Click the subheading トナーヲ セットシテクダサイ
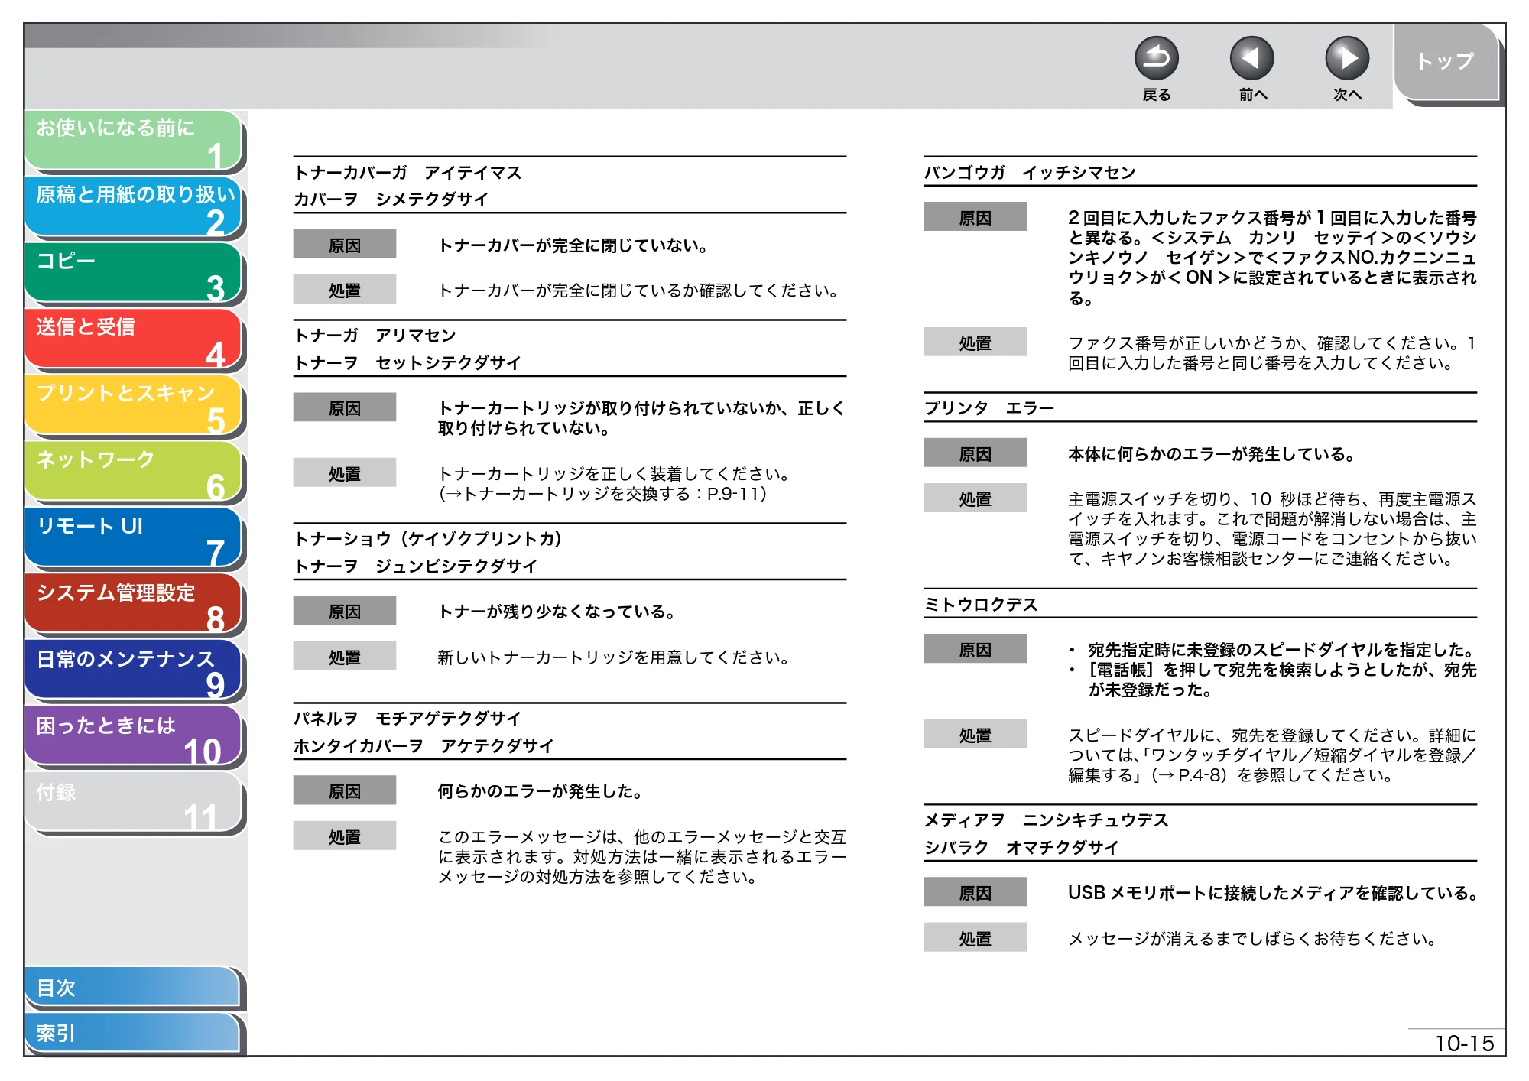The image size is (1529, 1081). coord(407,363)
